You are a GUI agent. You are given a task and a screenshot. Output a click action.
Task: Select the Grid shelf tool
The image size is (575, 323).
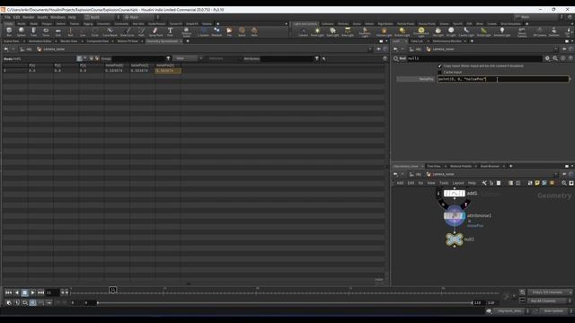click(57, 32)
